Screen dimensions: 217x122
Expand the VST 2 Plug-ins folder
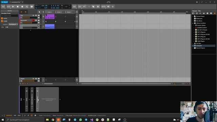194,32
